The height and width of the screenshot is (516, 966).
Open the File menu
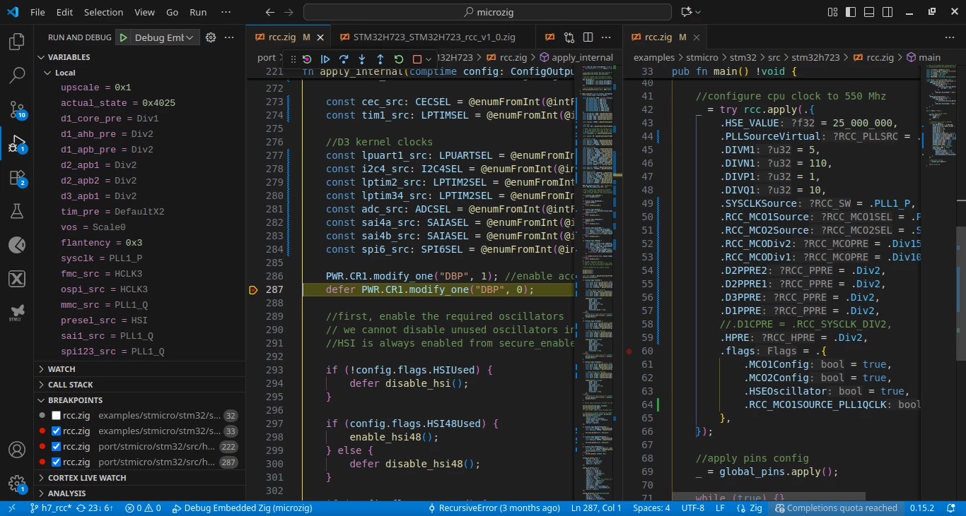pos(37,12)
